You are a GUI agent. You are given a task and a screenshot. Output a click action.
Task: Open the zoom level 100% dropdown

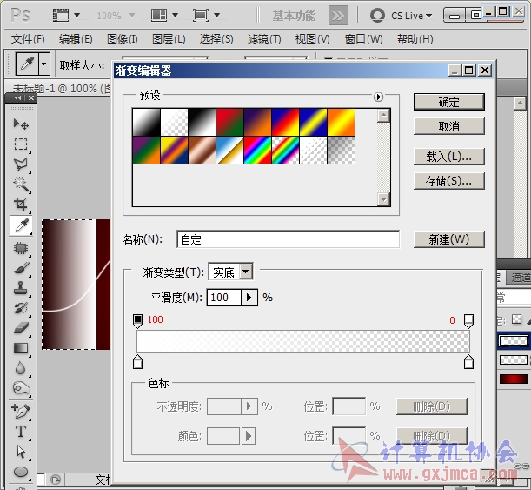pos(132,16)
